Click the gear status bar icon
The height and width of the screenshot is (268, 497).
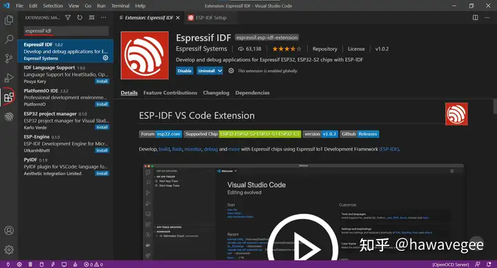point(19,264)
